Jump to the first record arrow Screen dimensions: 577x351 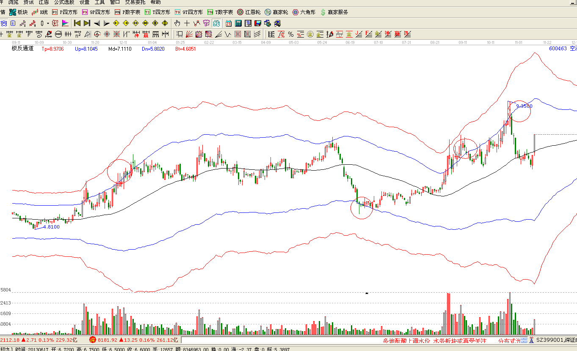(77, 23)
